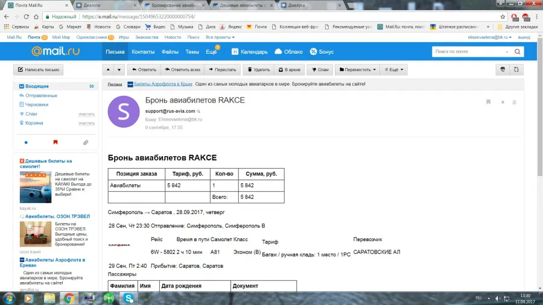Open the account eliseevaelena@bk.ru dropdown
The height and width of the screenshot is (305, 543).
coord(489,37)
